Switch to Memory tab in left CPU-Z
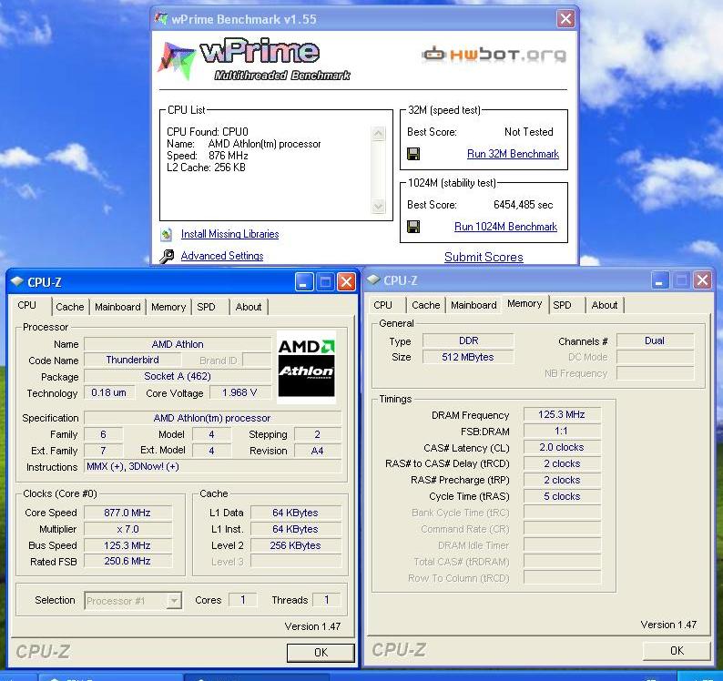Screen dimensions: 723x681 [168, 307]
